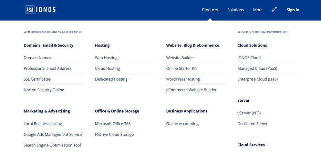Go to Professional Email Address
This screenshot has width=321, height=153.
point(47,68)
